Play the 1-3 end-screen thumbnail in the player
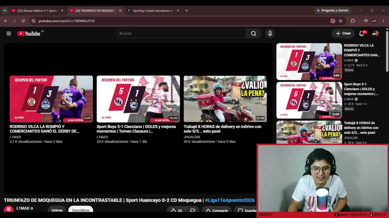Image resolution: width=389 pixels, height=218 pixels. pyautogui.click(x=51, y=99)
